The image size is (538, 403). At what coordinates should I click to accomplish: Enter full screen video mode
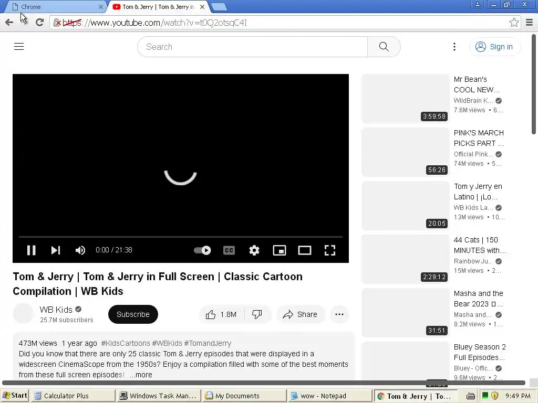click(x=330, y=250)
